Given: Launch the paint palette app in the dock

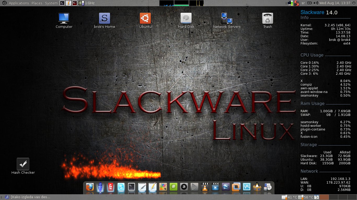Looking at the screenshot, I should coord(163,187).
